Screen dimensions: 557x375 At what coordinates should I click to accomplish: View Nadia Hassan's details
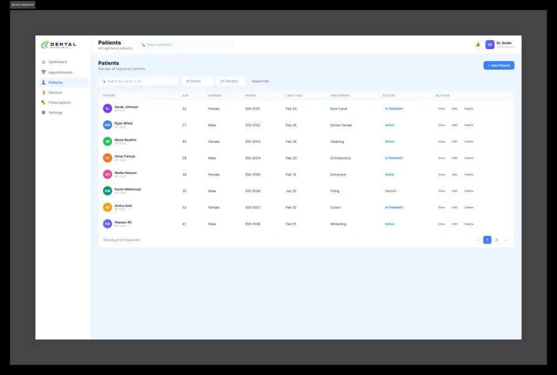(441, 174)
